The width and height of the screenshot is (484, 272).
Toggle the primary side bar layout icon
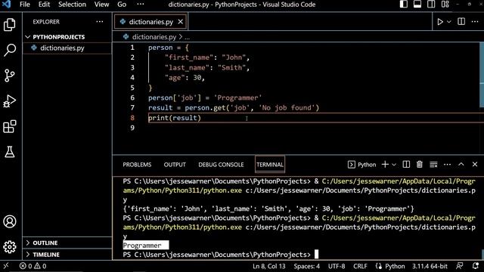pos(403,5)
